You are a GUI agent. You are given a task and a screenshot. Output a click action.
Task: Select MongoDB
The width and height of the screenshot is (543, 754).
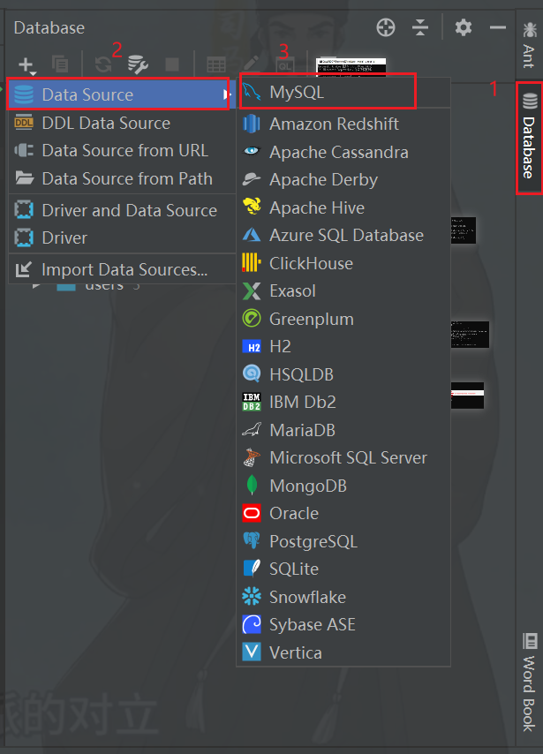click(343, 486)
